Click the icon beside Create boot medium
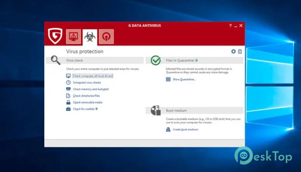 pos(168,129)
